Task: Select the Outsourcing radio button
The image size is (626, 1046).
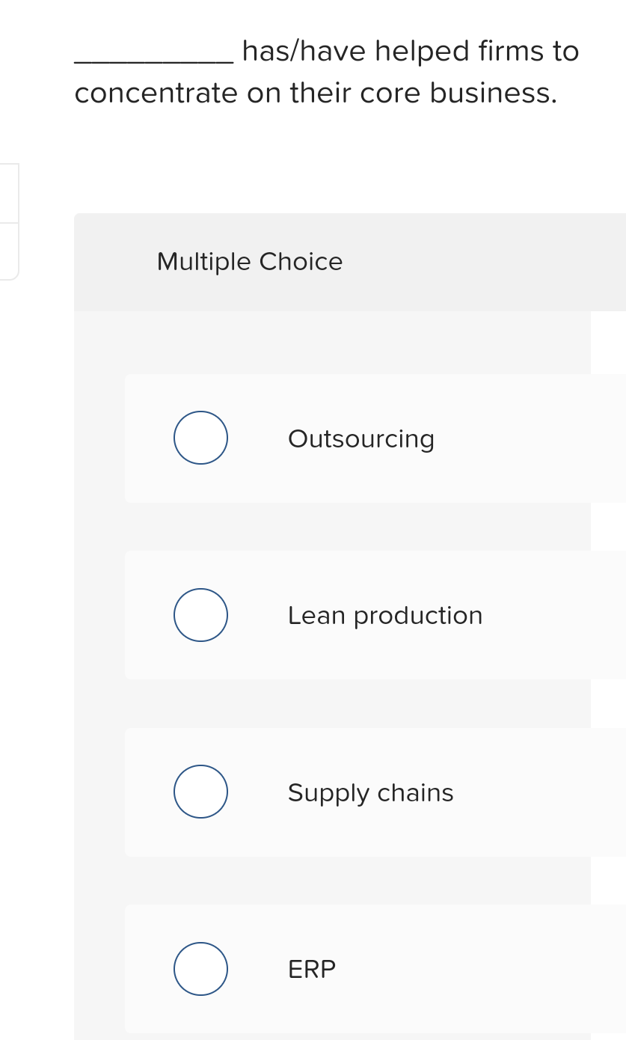Action: tap(200, 438)
